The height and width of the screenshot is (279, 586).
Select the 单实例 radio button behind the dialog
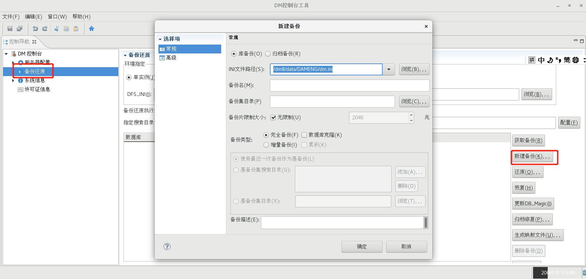(x=129, y=77)
